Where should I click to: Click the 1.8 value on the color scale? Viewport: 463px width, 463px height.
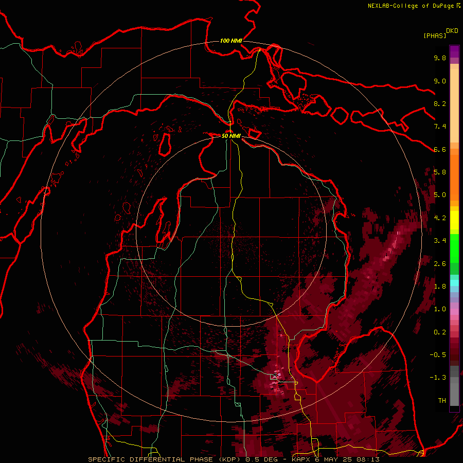pyautogui.click(x=440, y=286)
